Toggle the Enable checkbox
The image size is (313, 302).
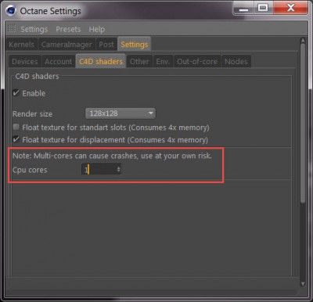coord(16,93)
